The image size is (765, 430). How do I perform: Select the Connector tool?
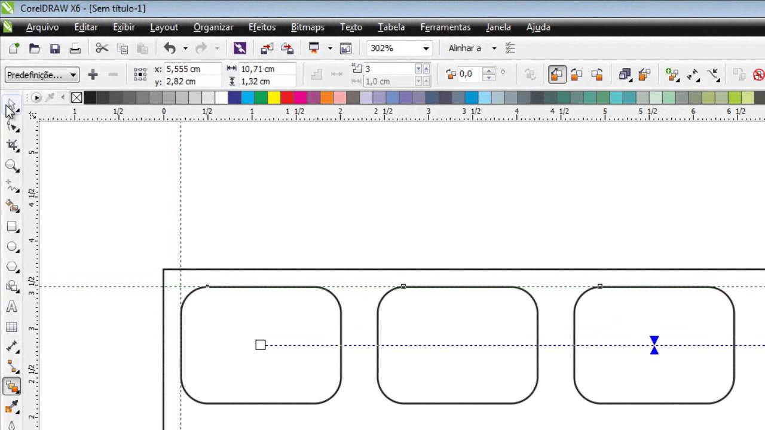12,367
